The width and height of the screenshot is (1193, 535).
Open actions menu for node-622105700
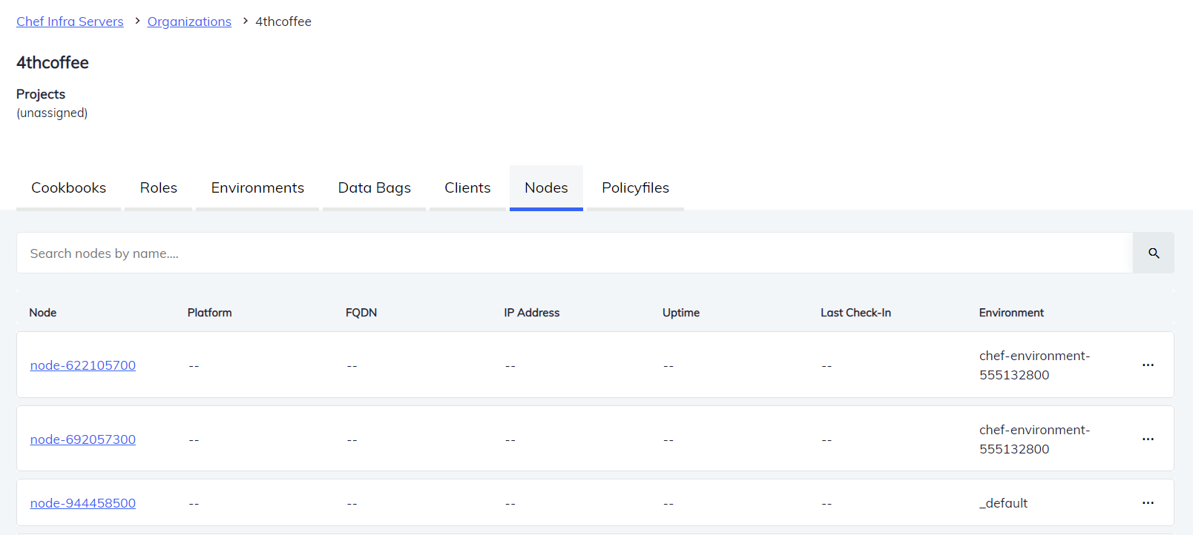coord(1148,365)
